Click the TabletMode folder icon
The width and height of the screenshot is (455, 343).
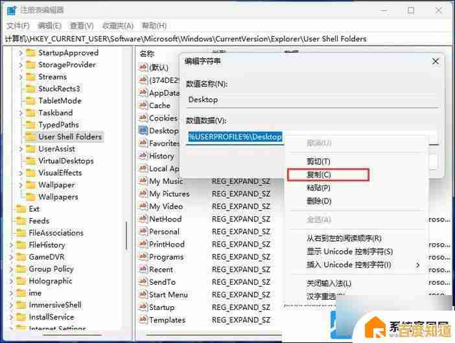tap(30, 100)
